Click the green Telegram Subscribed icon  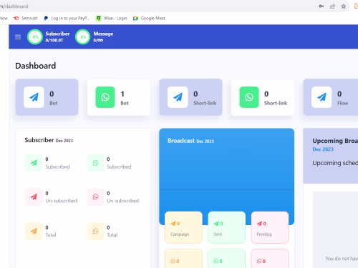click(x=34, y=163)
